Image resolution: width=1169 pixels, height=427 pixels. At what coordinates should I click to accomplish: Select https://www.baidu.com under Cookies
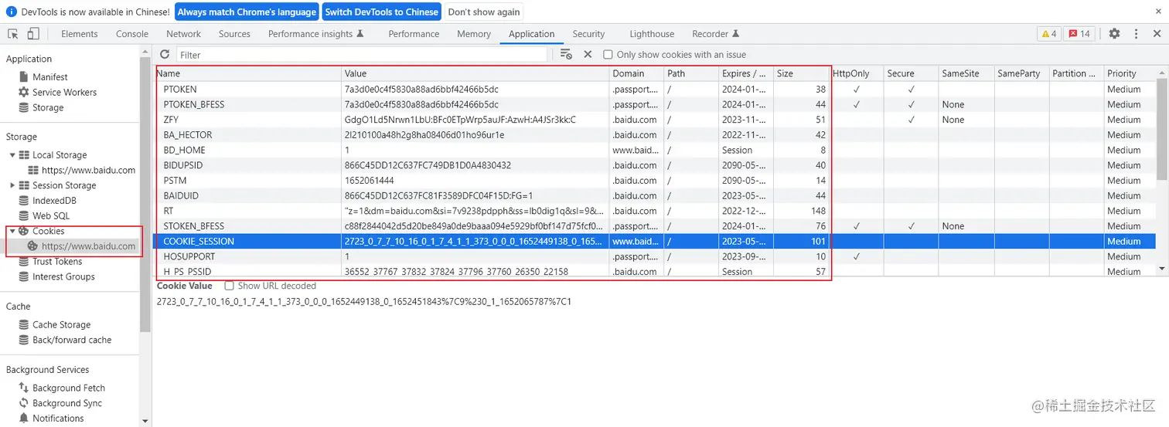(88, 246)
